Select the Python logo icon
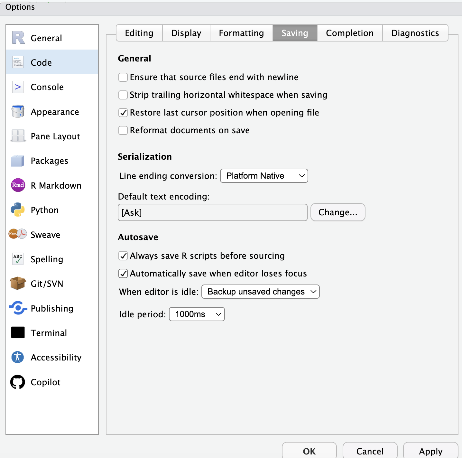This screenshot has width=462, height=458. tap(18, 210)
